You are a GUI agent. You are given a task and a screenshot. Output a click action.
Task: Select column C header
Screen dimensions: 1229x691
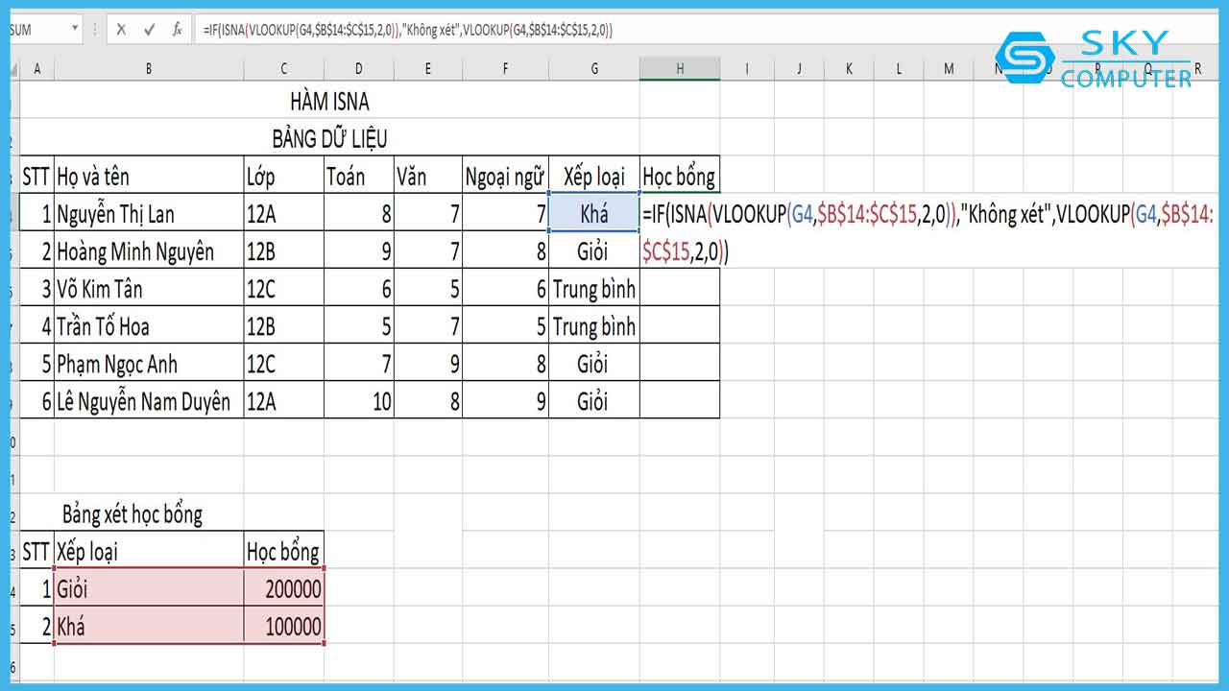click(283, 68)
